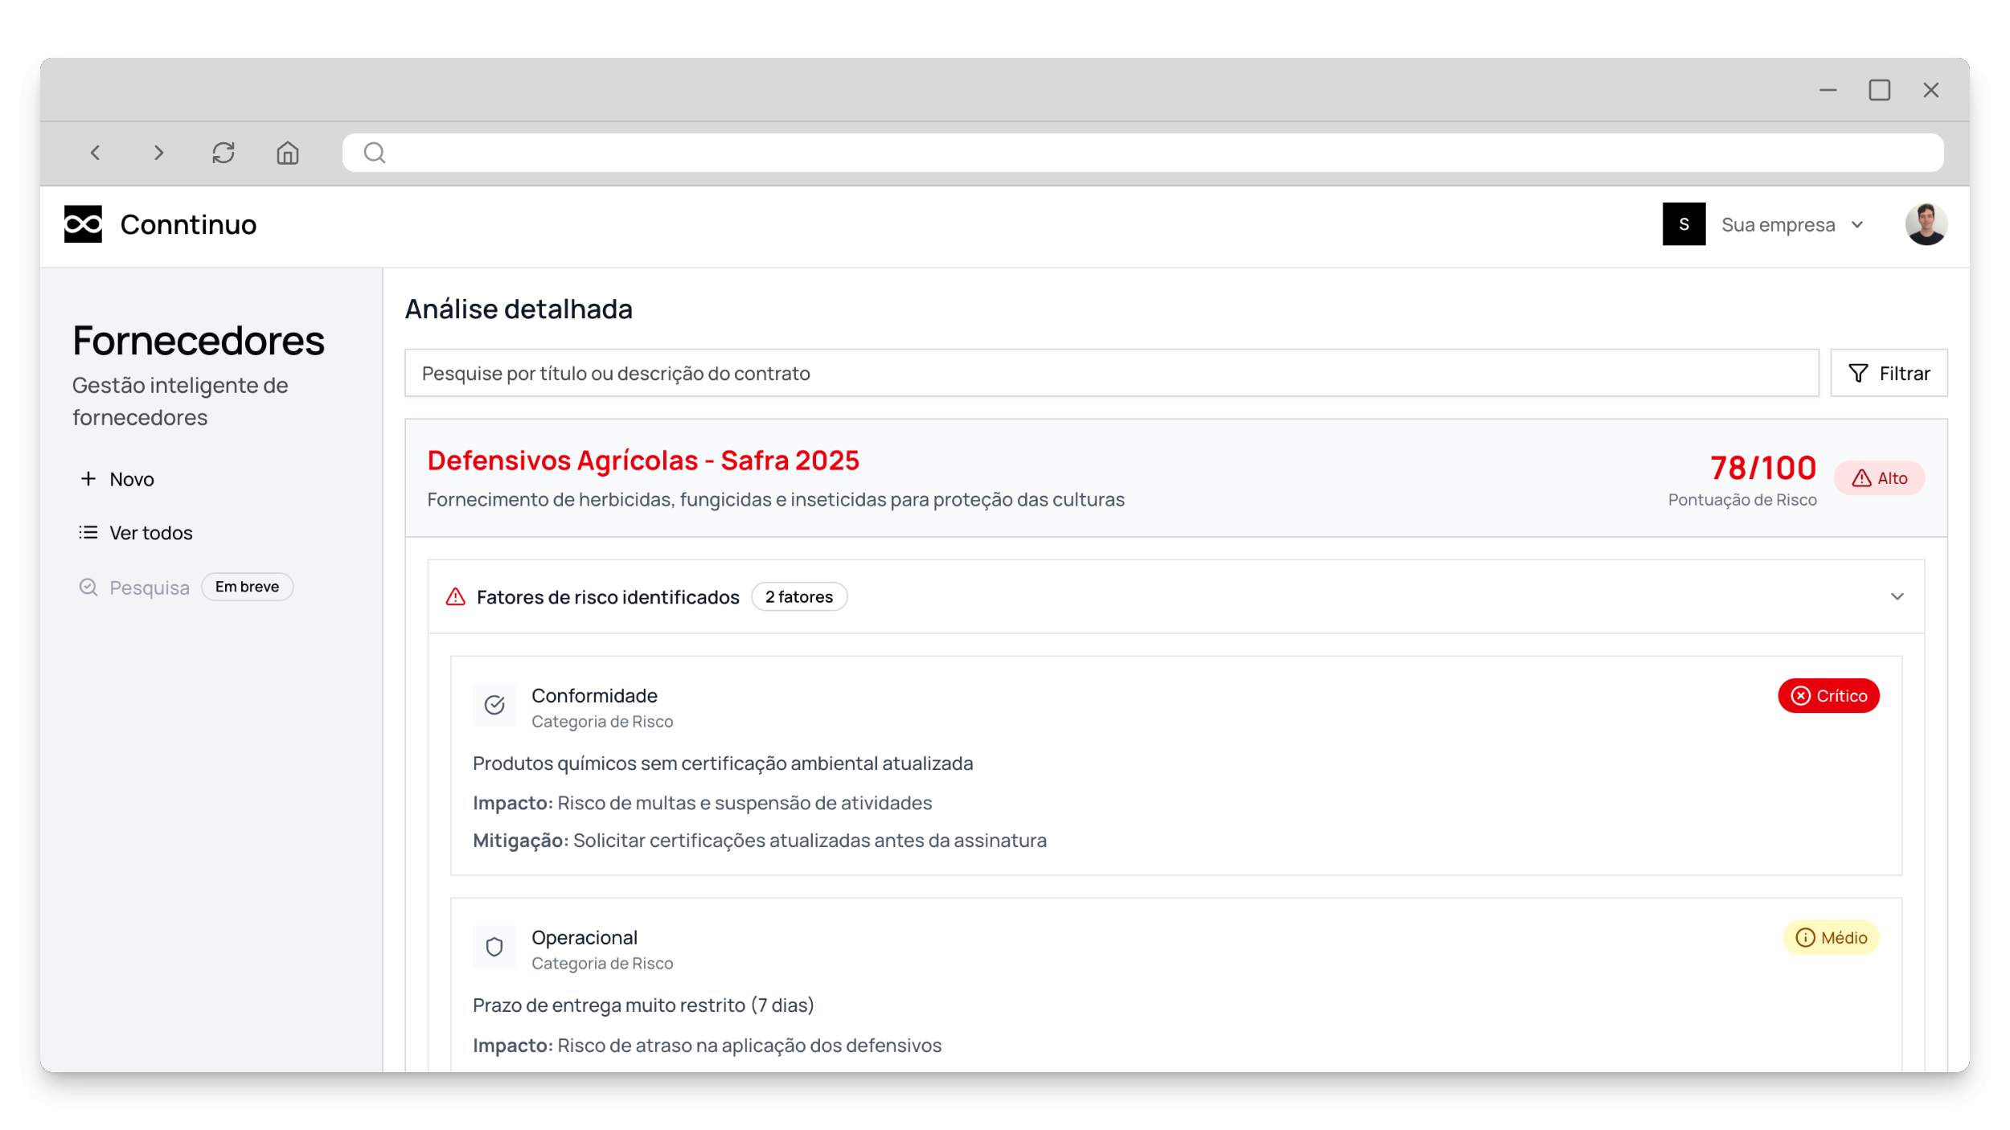This screenshot has height=1130, width=2010.
Task: Click the Conformidade check-circle icon
Action: 494,706
